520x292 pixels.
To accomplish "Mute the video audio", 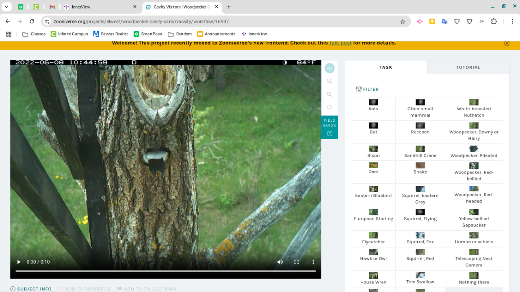I will pyautogui.click(x=280, y=262).
